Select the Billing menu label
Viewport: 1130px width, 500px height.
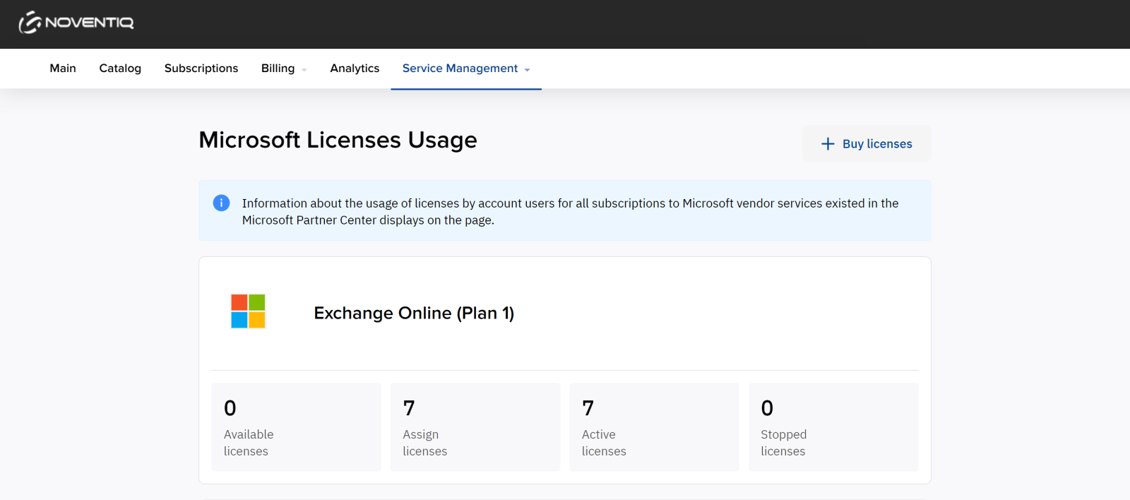(278, 69)
